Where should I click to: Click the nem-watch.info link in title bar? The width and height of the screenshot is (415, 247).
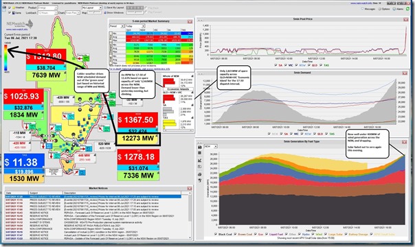361,3
